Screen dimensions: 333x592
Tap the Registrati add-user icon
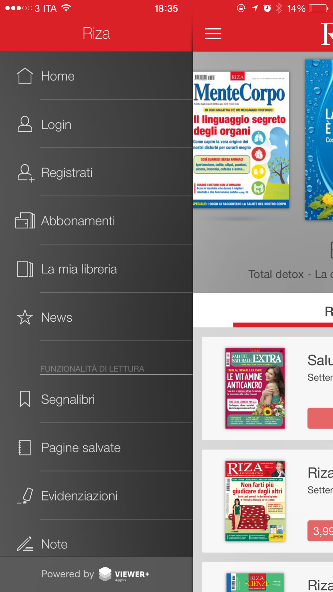[26, 173]
